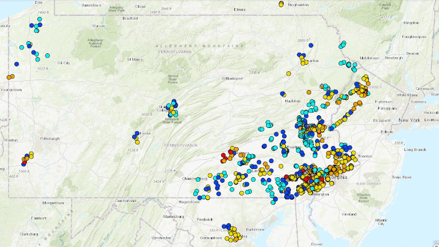Click the single orange marker north of Hazleton

pos(309,92)
